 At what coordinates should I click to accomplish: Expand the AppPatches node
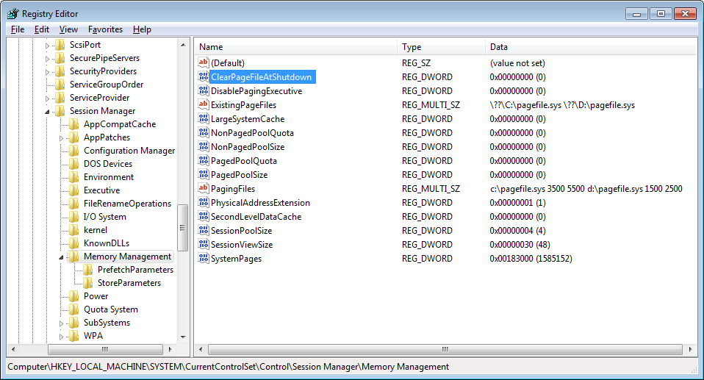point(61,138)
